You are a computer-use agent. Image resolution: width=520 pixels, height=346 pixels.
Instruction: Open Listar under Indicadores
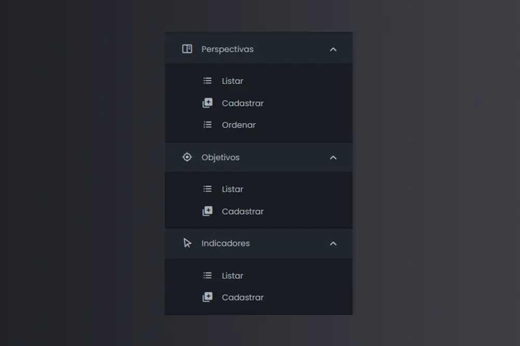(232, 276)
